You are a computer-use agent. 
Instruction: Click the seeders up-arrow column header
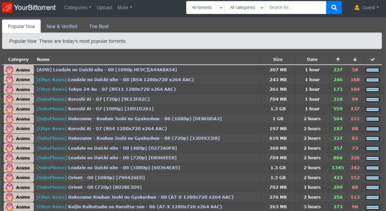(x=338, y=59)
